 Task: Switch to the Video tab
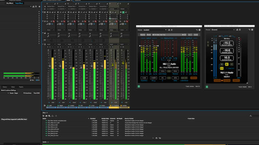(13, 87)
